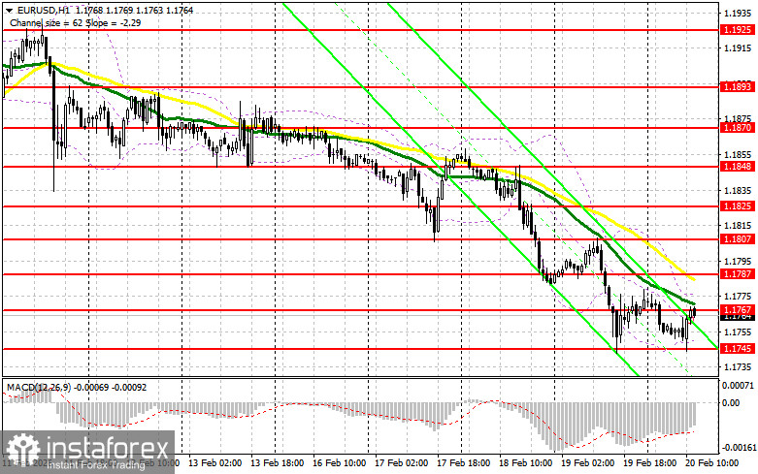Click the 0.00 MACD zero-line value

(731, 402)
